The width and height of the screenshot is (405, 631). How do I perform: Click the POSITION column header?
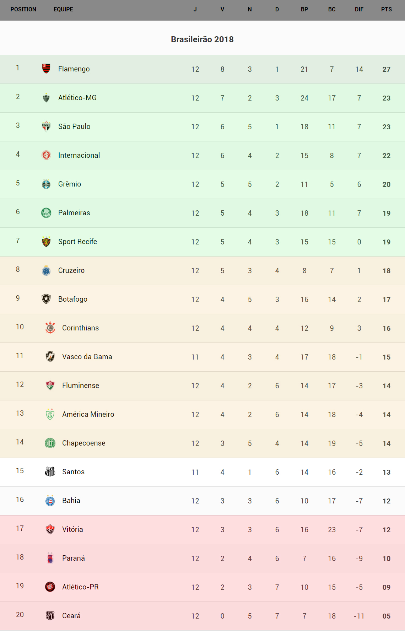[23, 10]
